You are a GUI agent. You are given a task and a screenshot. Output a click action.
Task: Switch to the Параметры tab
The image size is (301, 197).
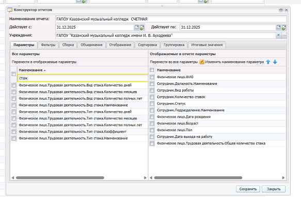(x=24, y=45)
